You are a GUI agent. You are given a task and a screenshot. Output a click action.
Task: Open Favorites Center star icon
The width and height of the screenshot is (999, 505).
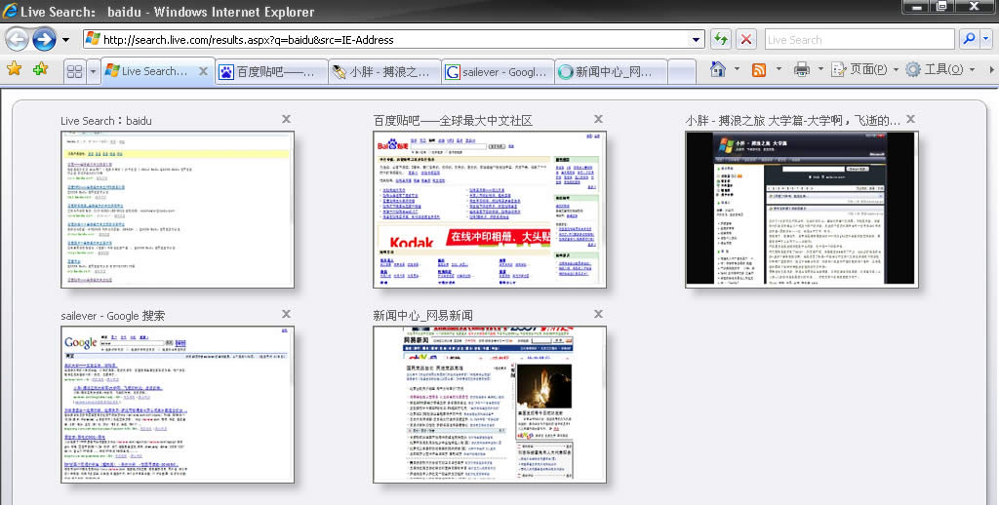(x=14, y=69)
